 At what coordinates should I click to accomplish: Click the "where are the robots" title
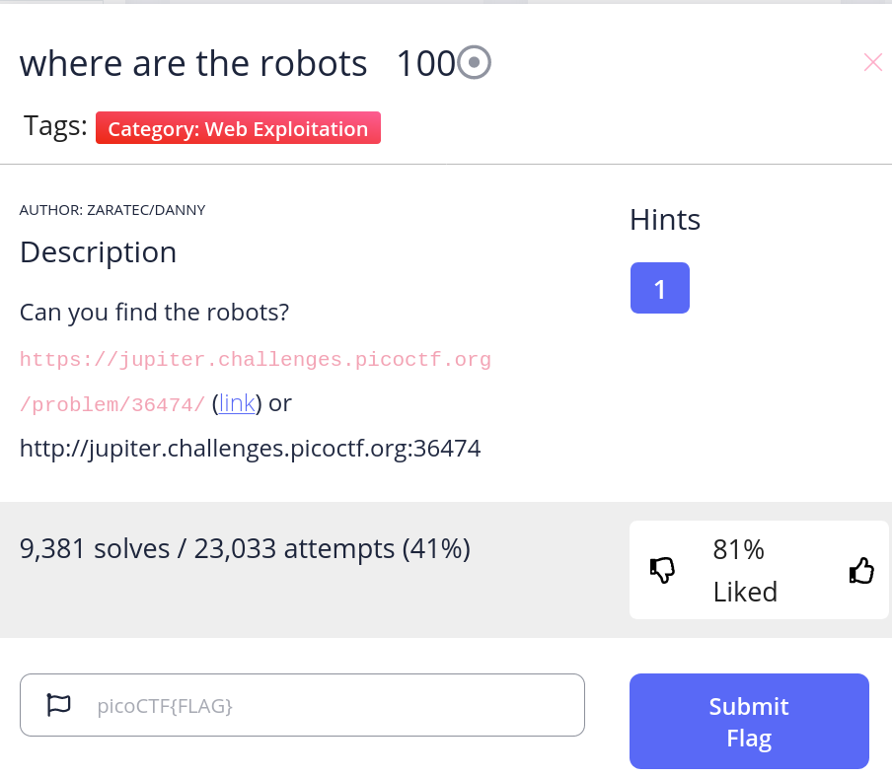pos(193,64)
